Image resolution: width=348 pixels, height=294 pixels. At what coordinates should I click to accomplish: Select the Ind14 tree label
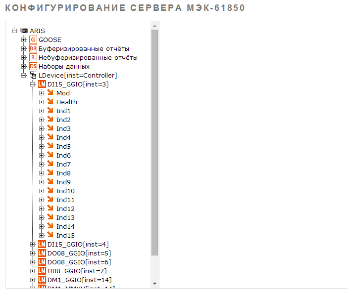pyautogui.click(x=65, y=226)
